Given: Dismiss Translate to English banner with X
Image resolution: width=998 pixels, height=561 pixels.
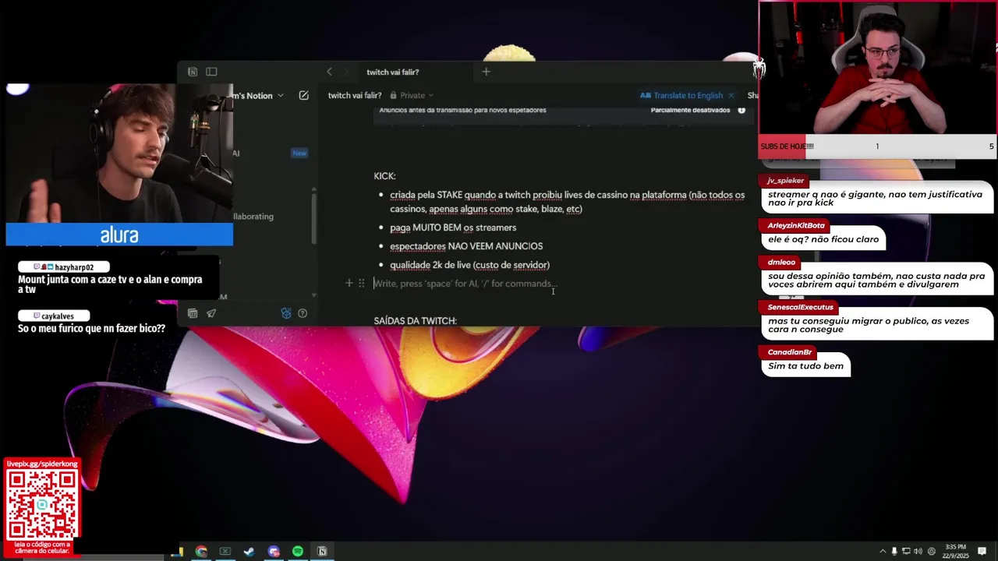Looking at the screenshot, I should click(731, 95).
